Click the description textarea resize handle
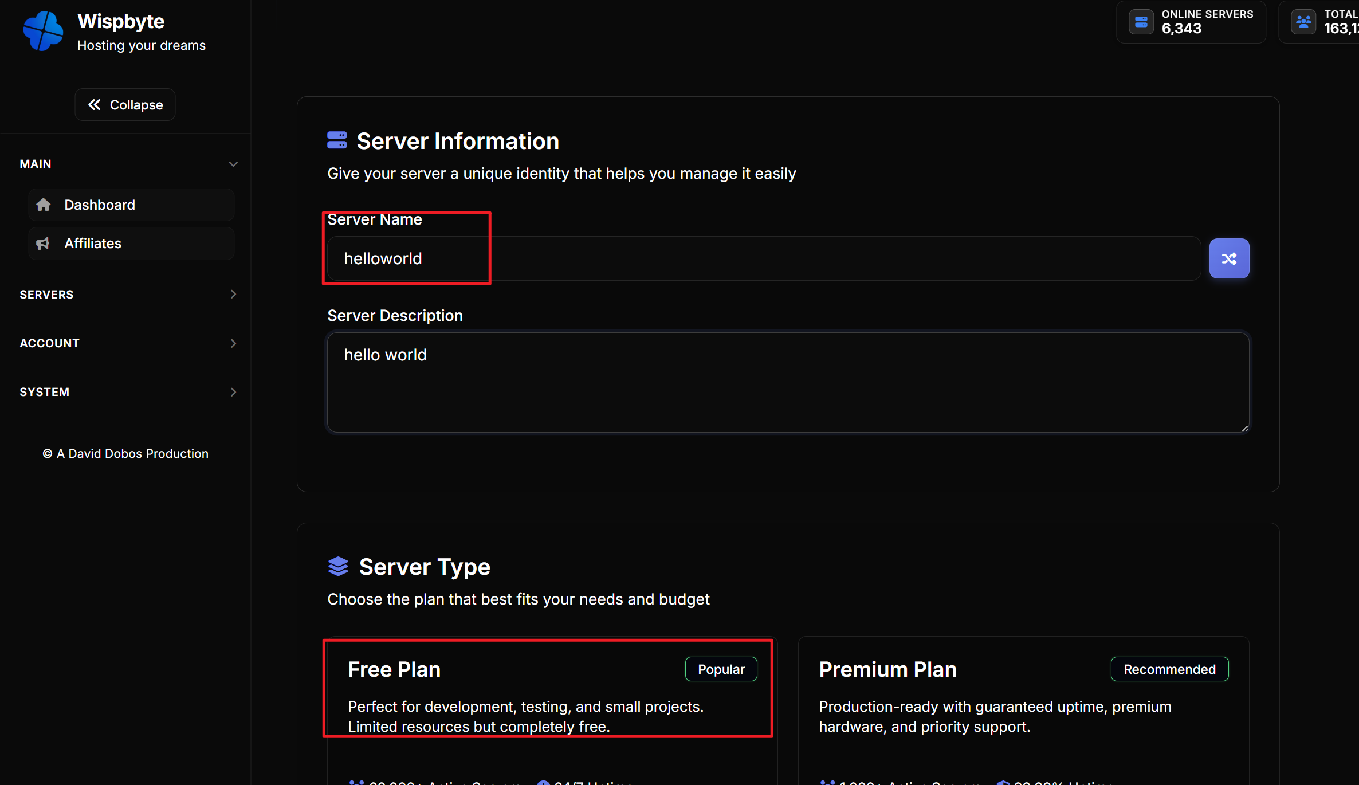This screenshot has height=785, width=1359. (x=1244, y=427)
